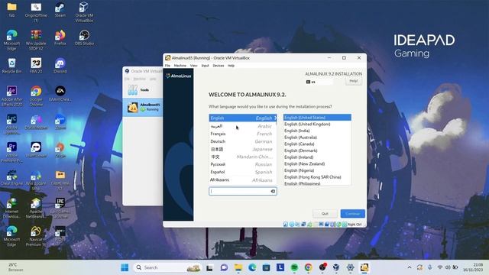Open Spotify from the taskbar

coord(294,267)
